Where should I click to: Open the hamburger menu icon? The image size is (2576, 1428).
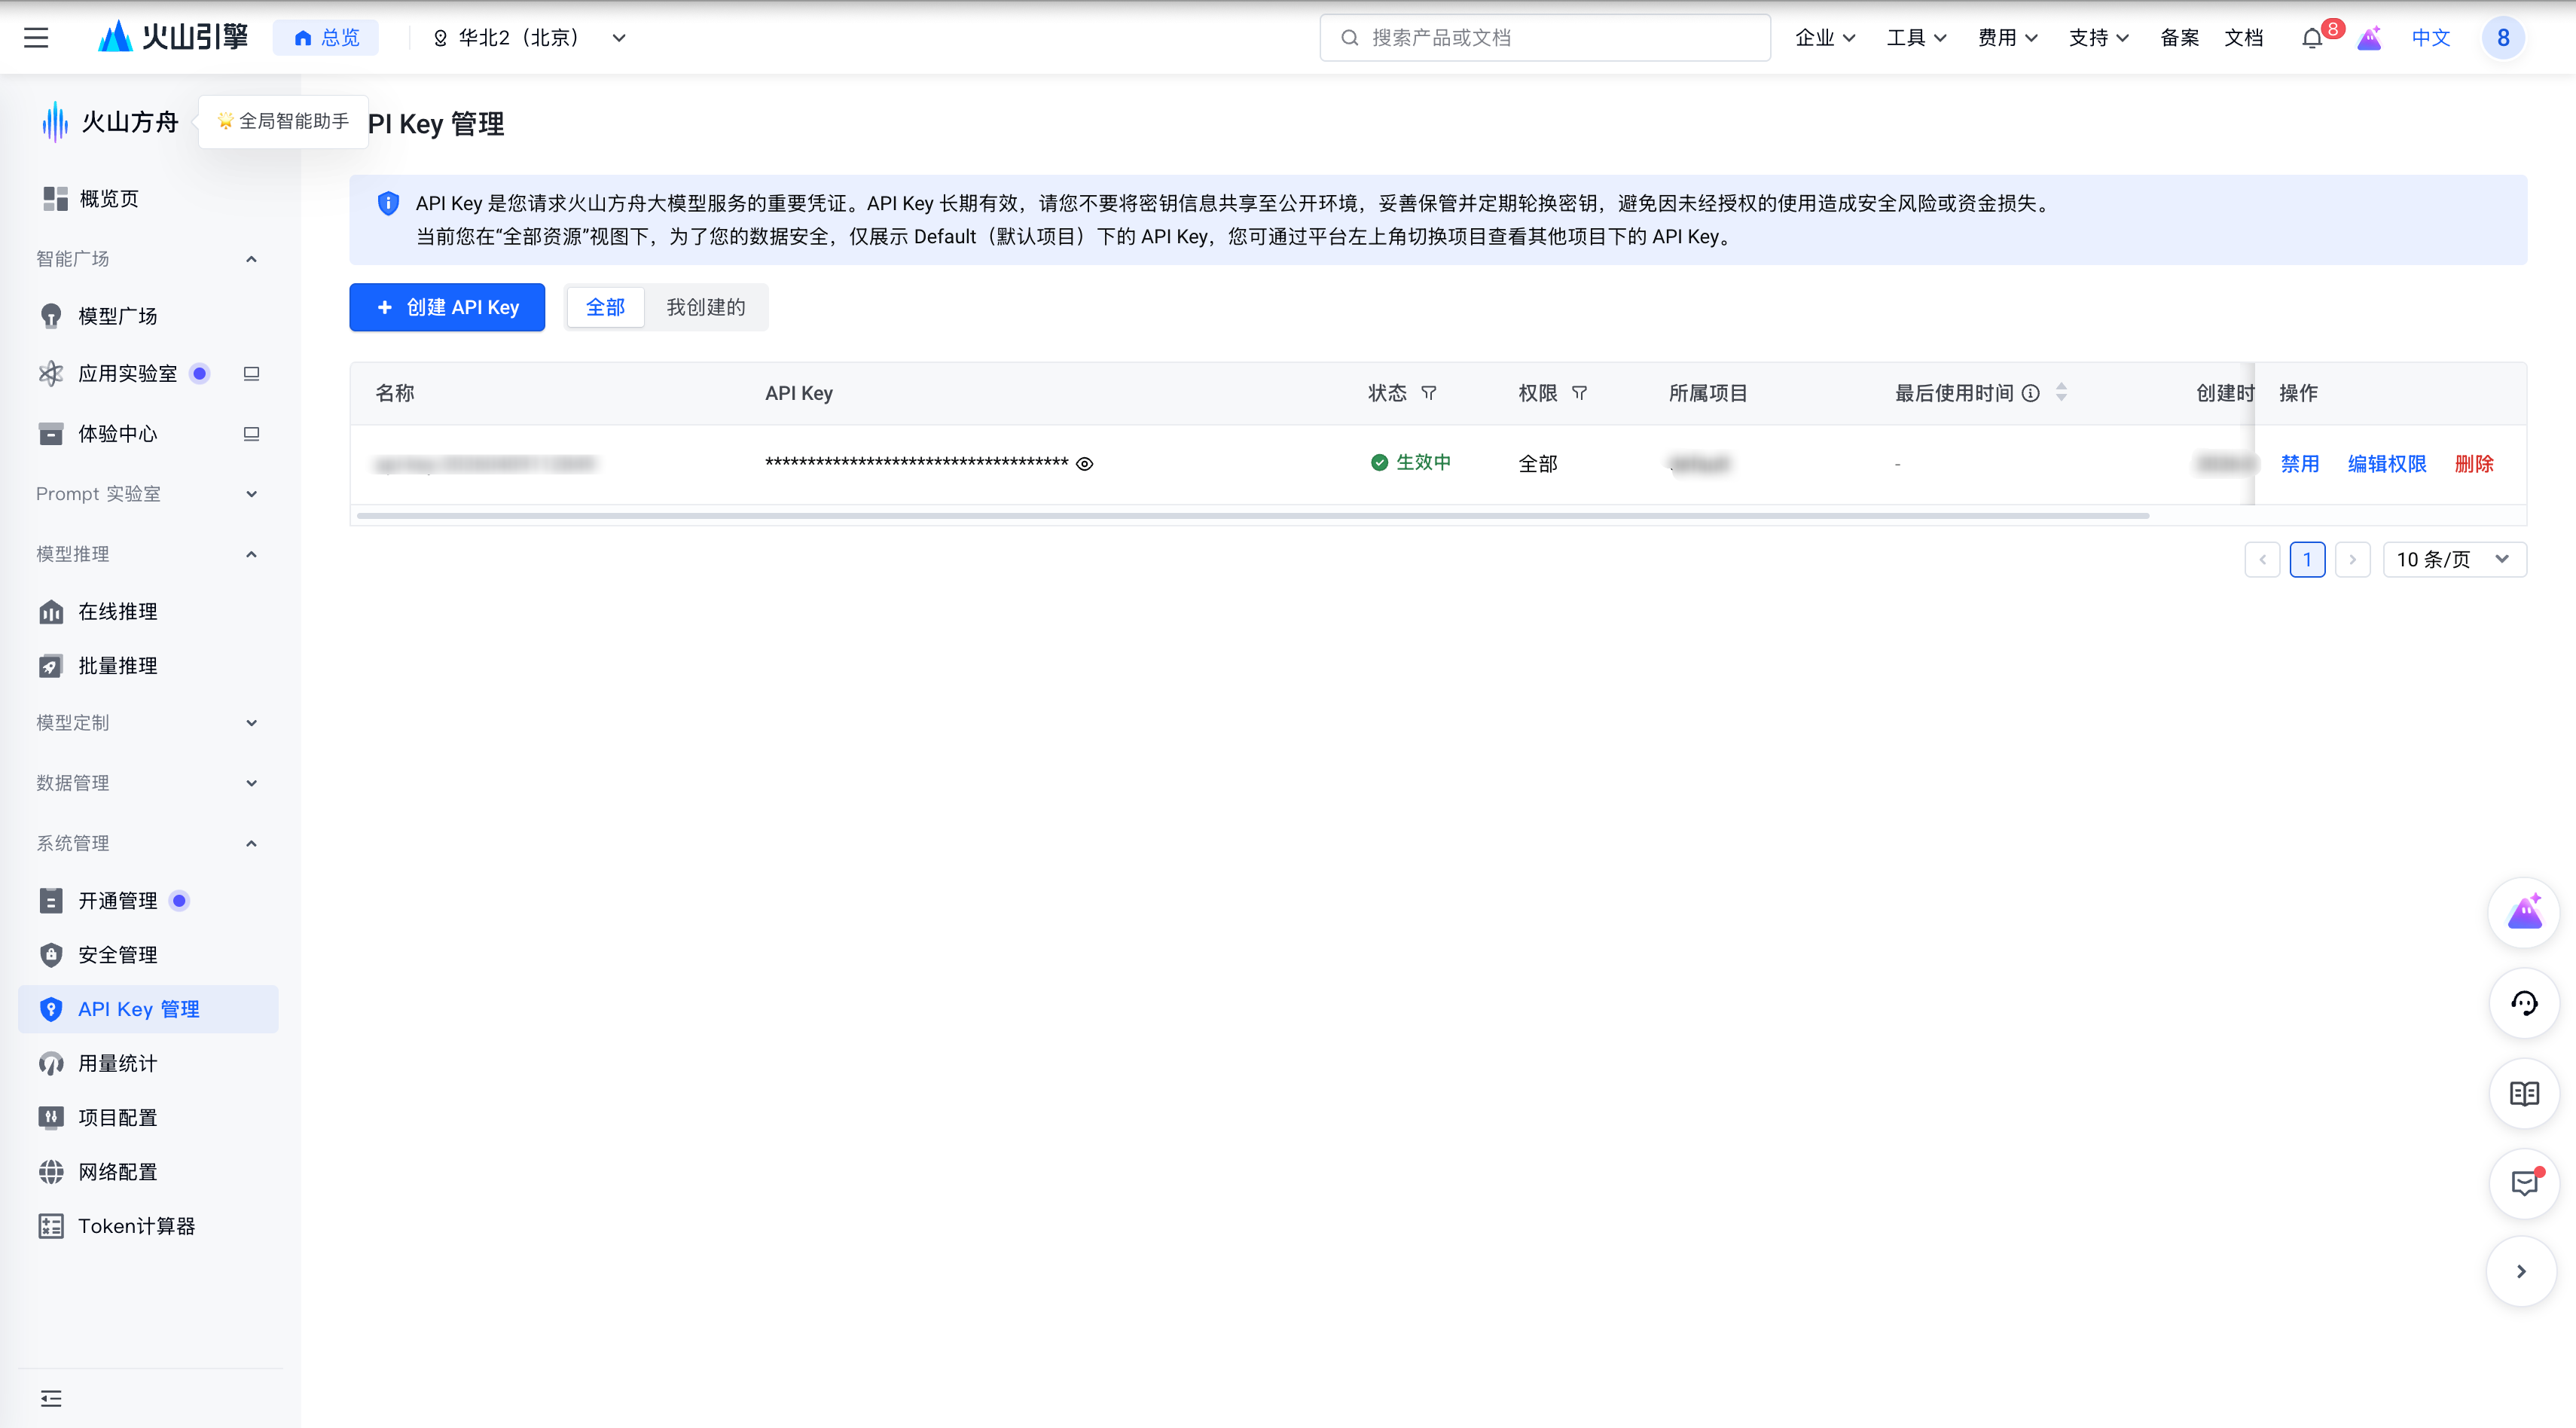(36, 38)
